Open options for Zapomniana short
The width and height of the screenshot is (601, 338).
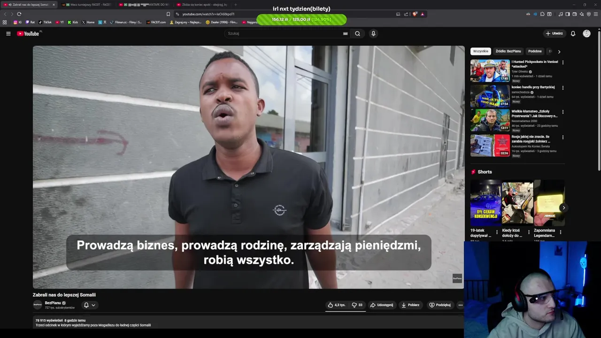[x=560, y=232]
